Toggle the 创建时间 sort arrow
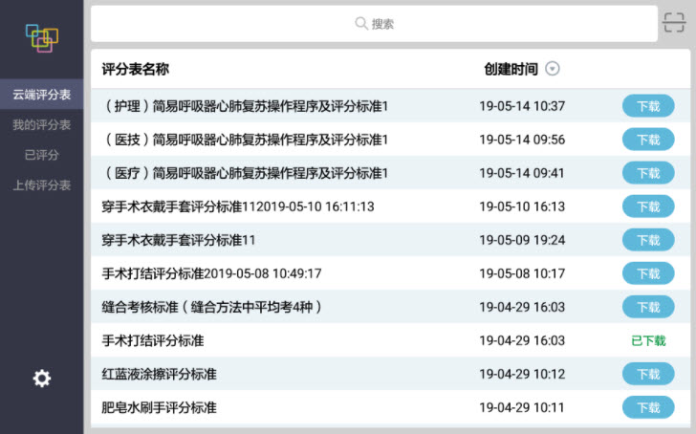 [553, 69]
